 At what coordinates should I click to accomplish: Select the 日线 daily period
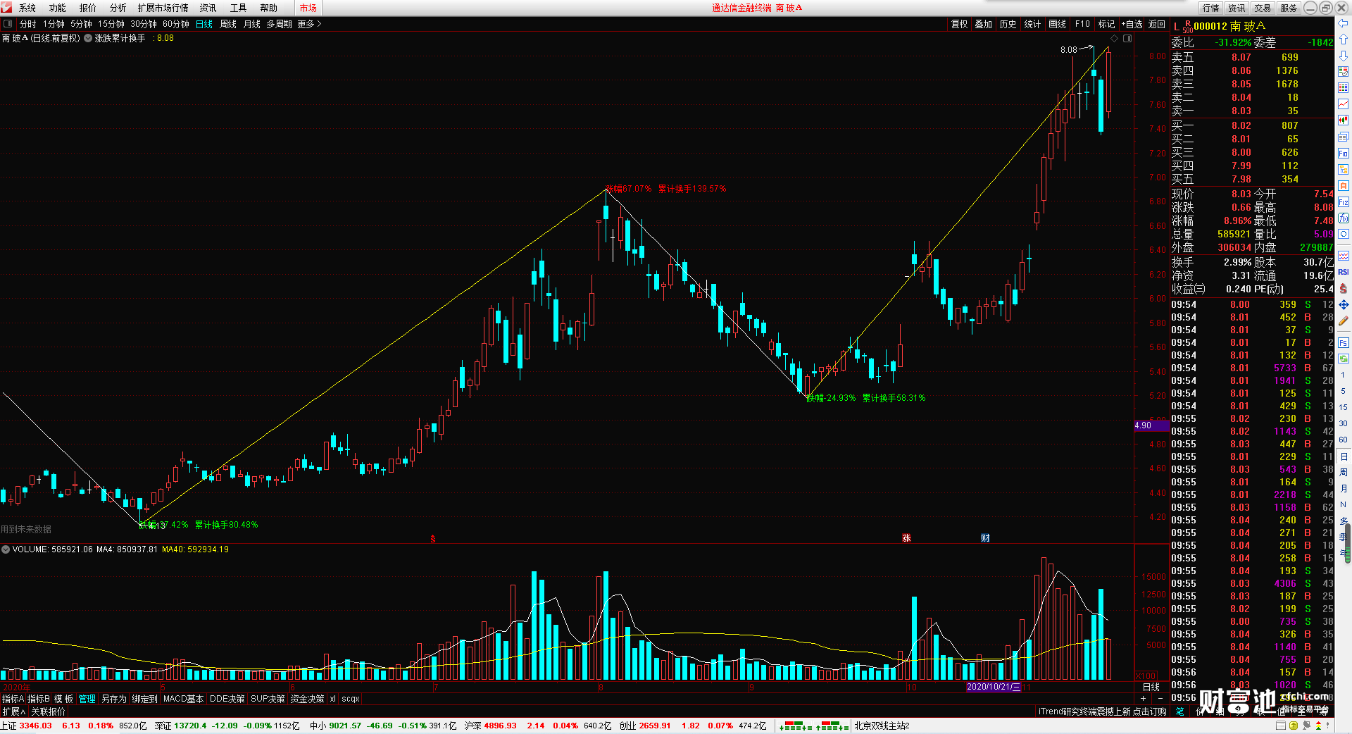[204, 24]
